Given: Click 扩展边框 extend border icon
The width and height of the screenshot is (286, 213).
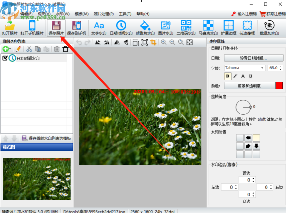Looking at the screenshot, I should click(229, 28).
